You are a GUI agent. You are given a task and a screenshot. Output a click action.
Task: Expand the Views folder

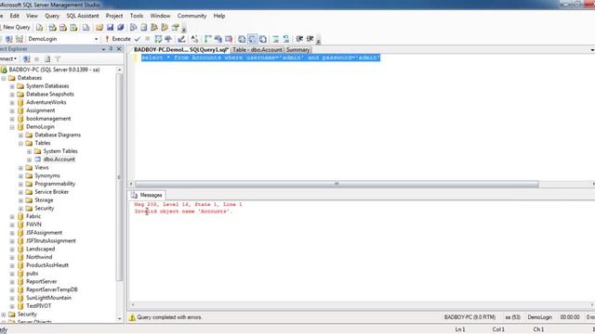coord(20,168)
